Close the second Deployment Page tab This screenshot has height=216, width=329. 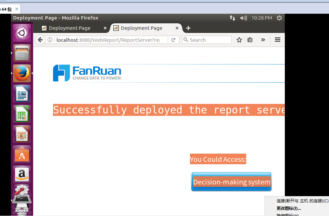(x=177, y=28)
